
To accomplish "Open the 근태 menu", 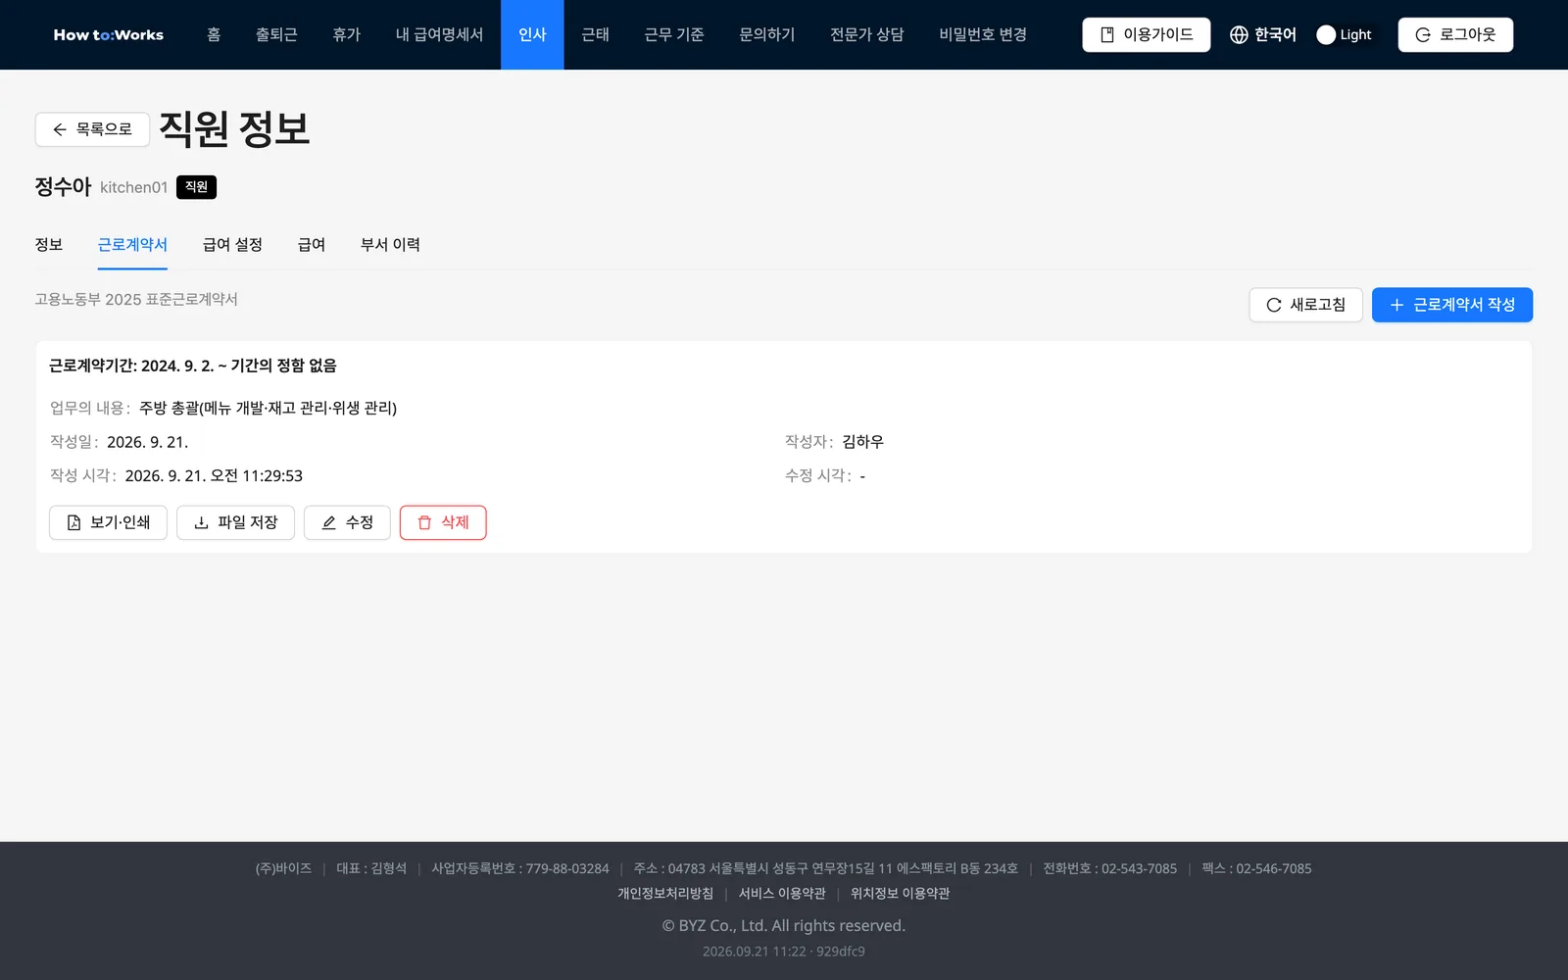I will point(595,34).
